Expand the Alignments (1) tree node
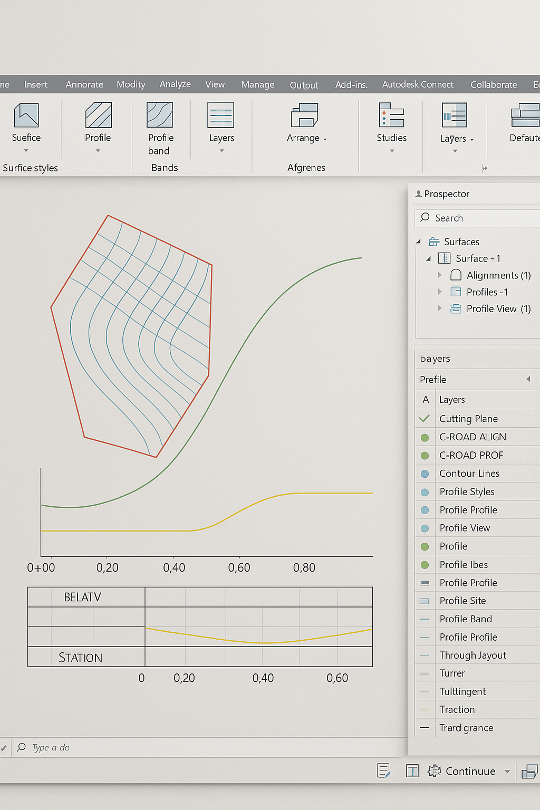Viewport: 540px width, 810px height. pos(440,275)
